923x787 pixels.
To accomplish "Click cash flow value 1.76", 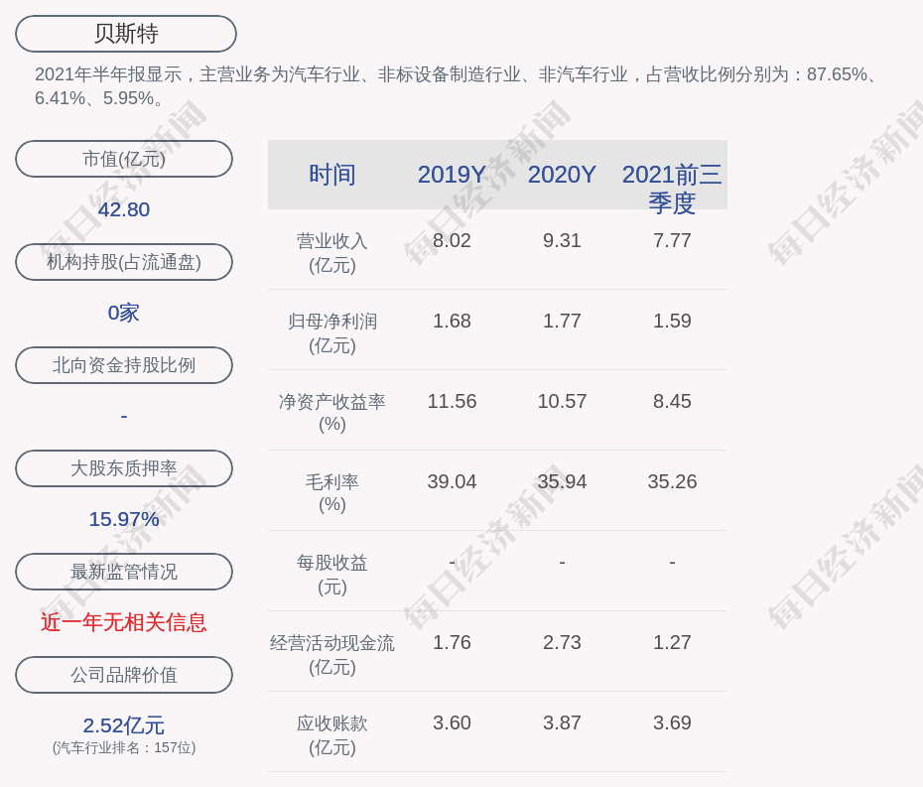I will (452, 642).
